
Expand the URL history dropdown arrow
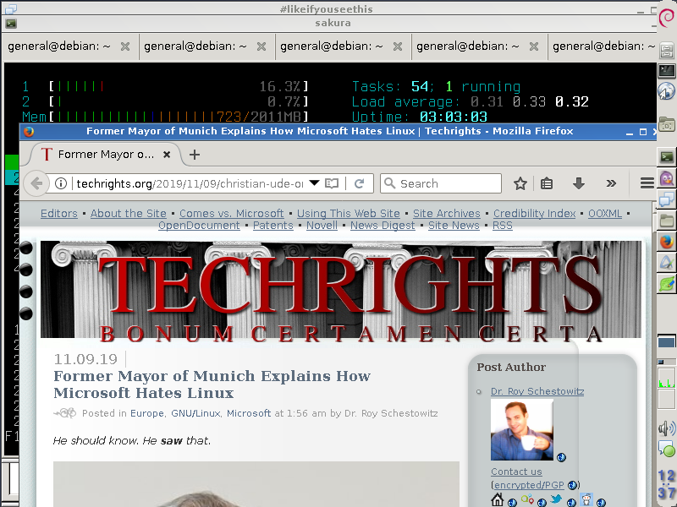click(314, 183)
